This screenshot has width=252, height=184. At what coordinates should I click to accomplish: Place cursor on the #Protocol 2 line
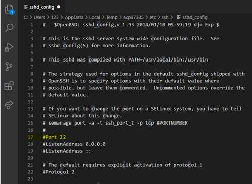tap(58, 172)
